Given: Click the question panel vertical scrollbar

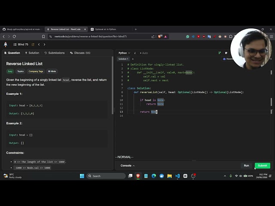Looking at the screenshot, I should click(x=113, y=85).
